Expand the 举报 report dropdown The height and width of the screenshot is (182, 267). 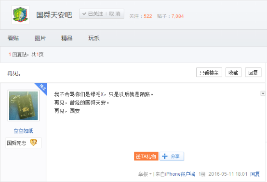tap(150, 174)
